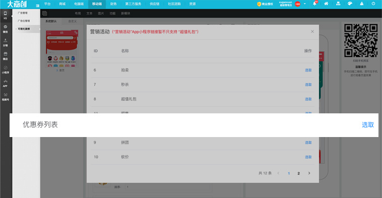Open the 微信 sidebar section

[5, 29]
